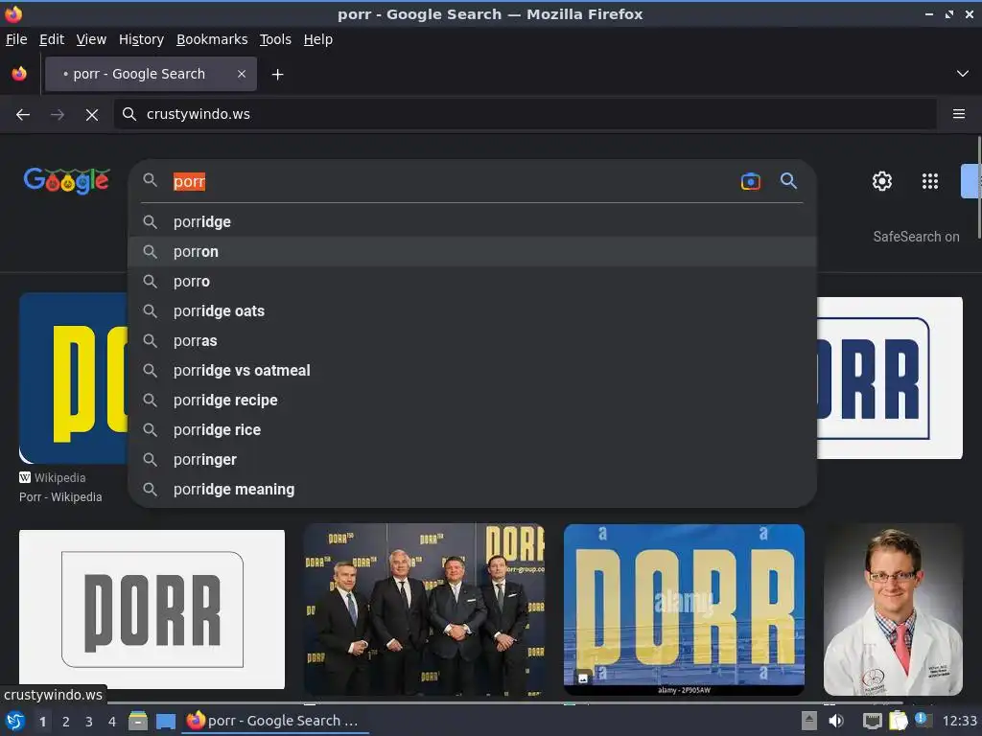The width and height of the screenshot is (982, 736).
Task: Open Firefox View pinned icon
Action: tap(19, 74)
